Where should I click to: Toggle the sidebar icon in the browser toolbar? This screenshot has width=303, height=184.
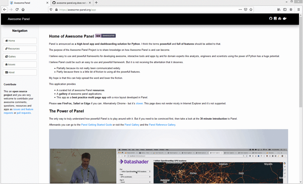[x=285, y=9]
